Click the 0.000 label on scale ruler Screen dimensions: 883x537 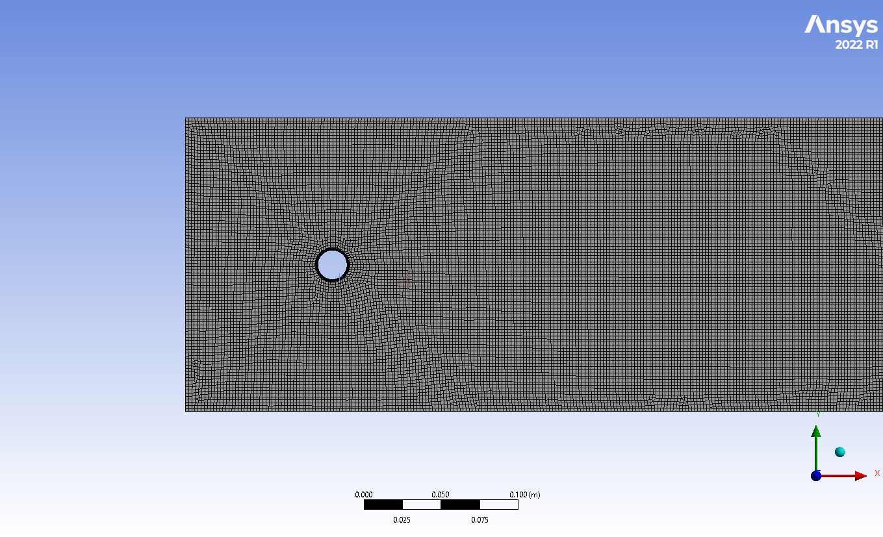pos(364,495)
